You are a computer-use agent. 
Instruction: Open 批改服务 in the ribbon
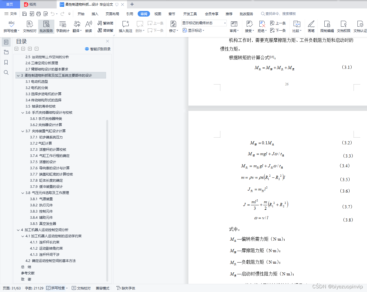[46, 27]
